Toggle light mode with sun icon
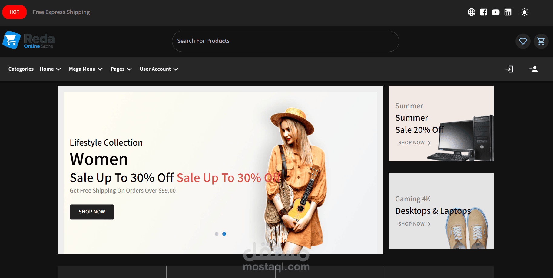Screen dimensions: 553x278 tap(525, 12)
